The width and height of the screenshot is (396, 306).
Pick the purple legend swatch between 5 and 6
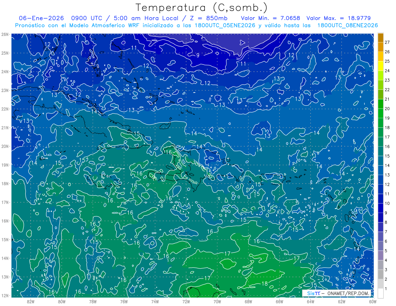click(x=380, y=246)
